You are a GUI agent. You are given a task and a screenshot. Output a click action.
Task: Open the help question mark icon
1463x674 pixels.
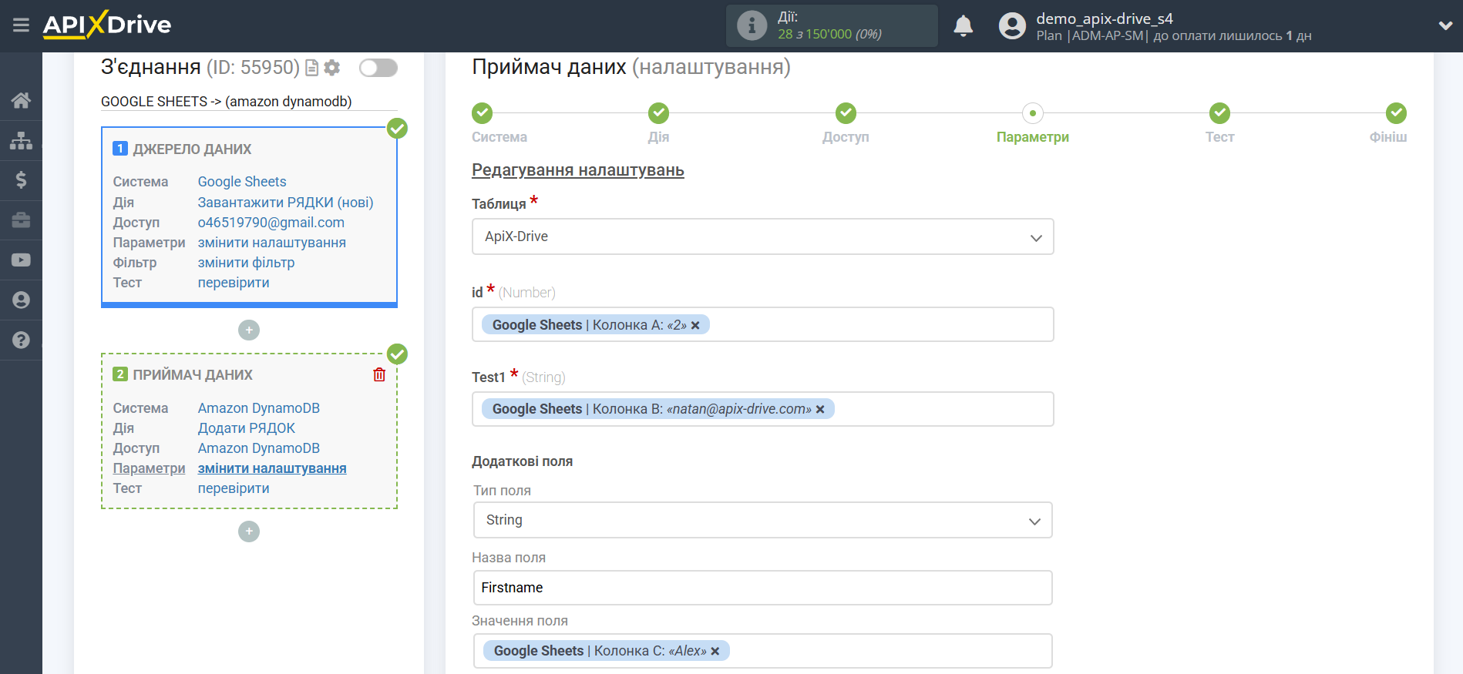[x=21, y=340]
